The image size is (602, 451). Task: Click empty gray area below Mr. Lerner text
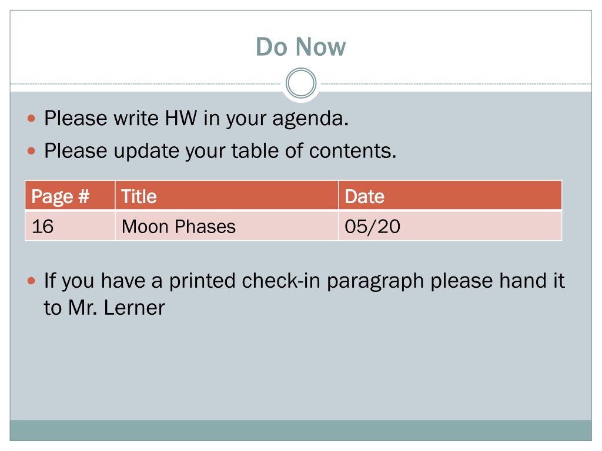(x=300, y=368)
